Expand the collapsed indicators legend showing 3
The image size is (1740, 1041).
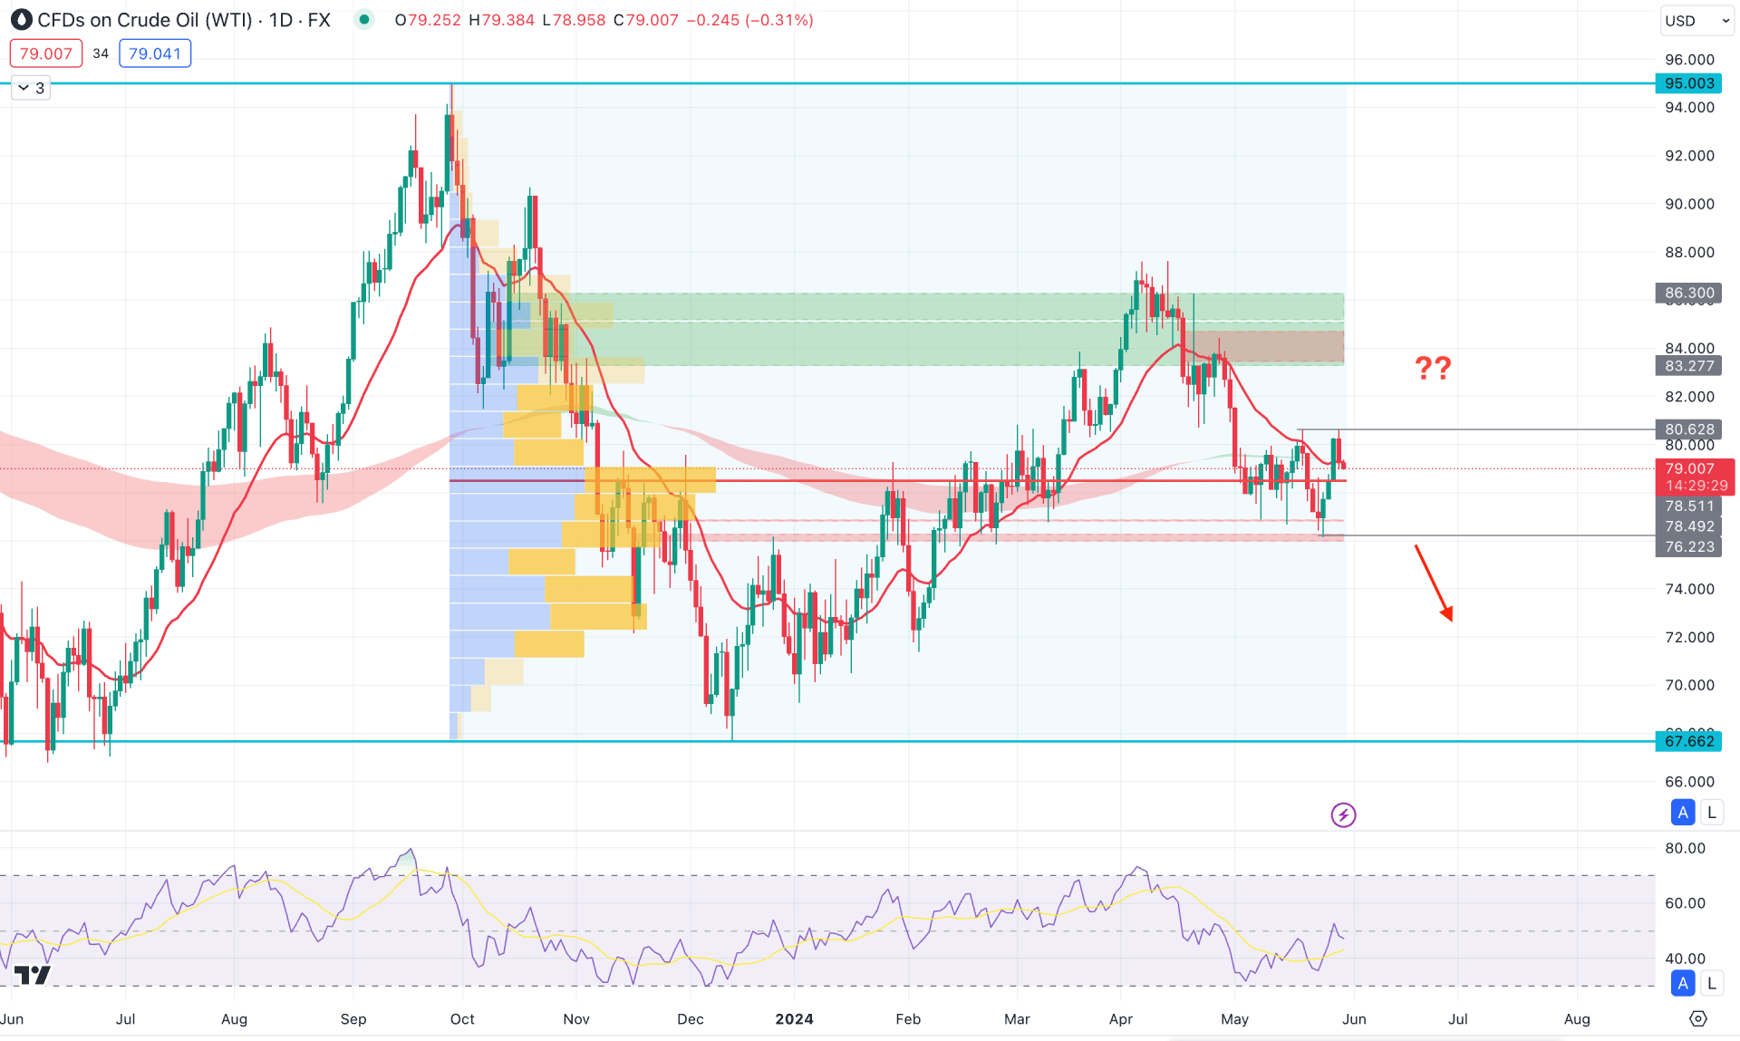click(x=30, y=88)
